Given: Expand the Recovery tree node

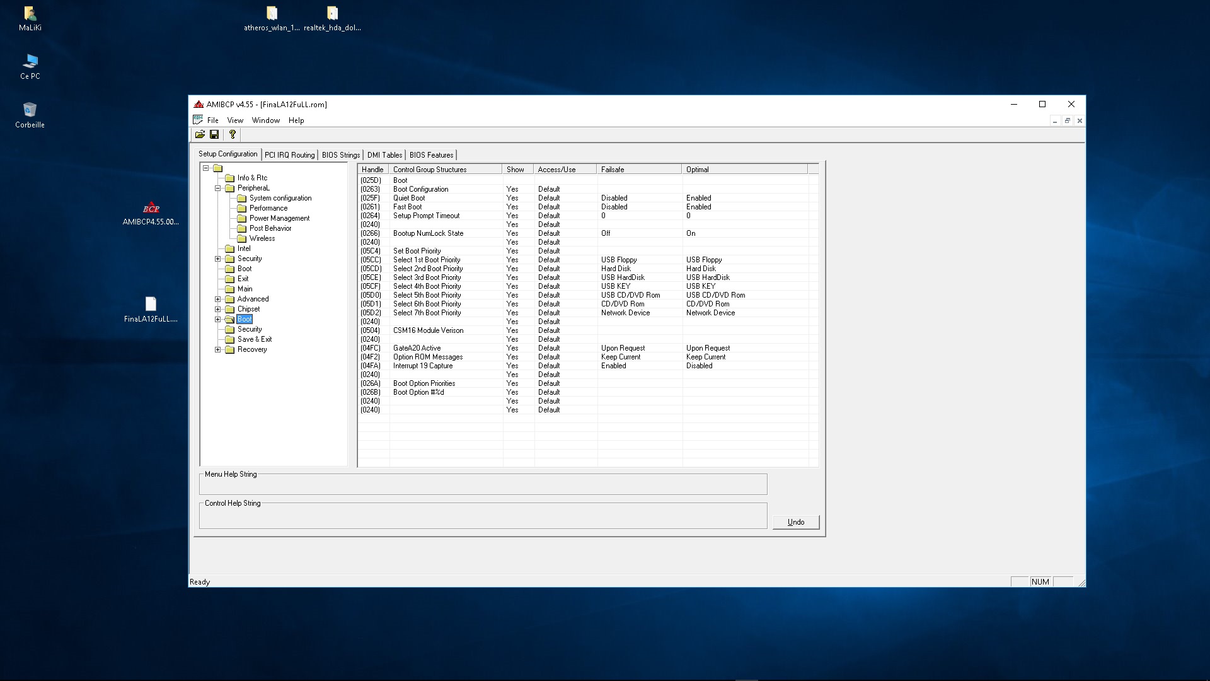Looking at the screenshot, I should click(x=218, y=350).
